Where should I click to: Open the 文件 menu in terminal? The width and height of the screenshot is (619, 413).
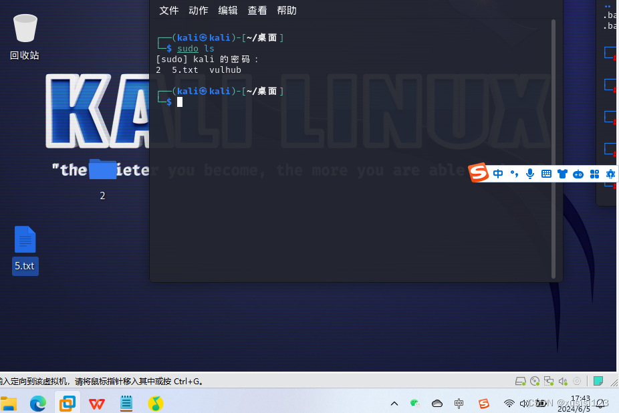(x=169, y=11)
